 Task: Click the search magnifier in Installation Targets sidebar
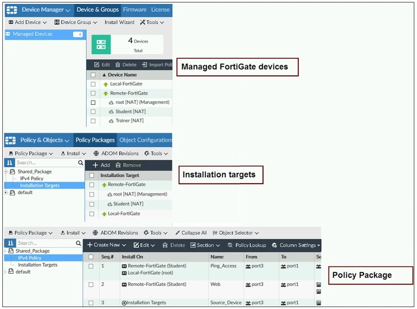[80, 163]
